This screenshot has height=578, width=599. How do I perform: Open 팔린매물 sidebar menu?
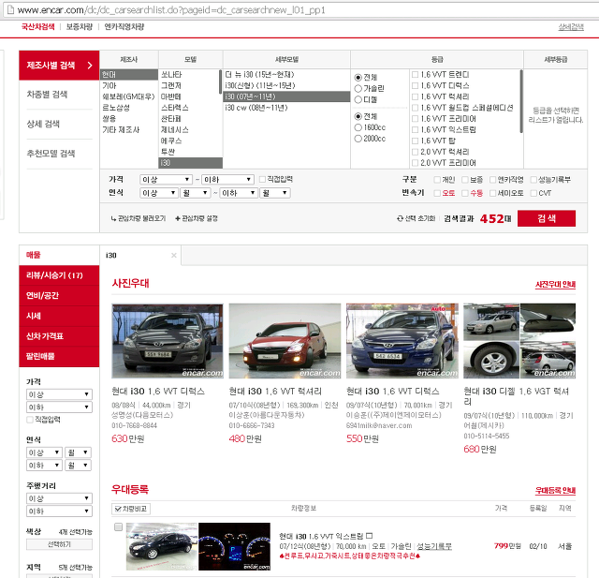59,357
